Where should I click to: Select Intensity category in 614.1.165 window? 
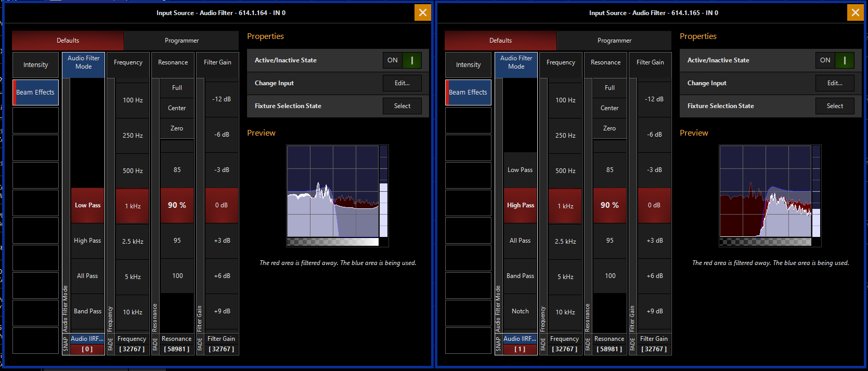click(468, 65)
